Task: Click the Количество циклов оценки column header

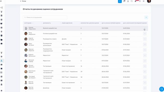Action: pos(90,23)
